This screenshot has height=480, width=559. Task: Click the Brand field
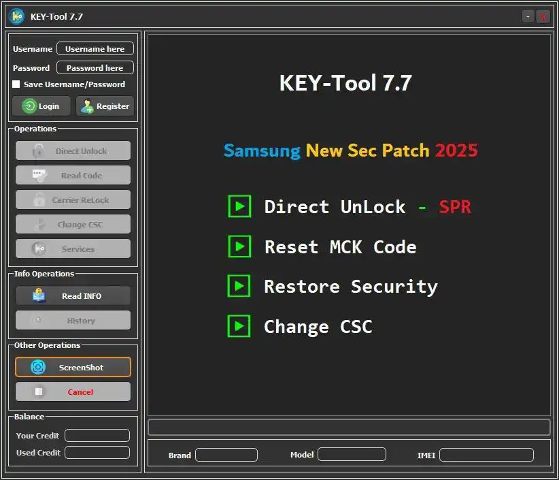coord(226,455)
